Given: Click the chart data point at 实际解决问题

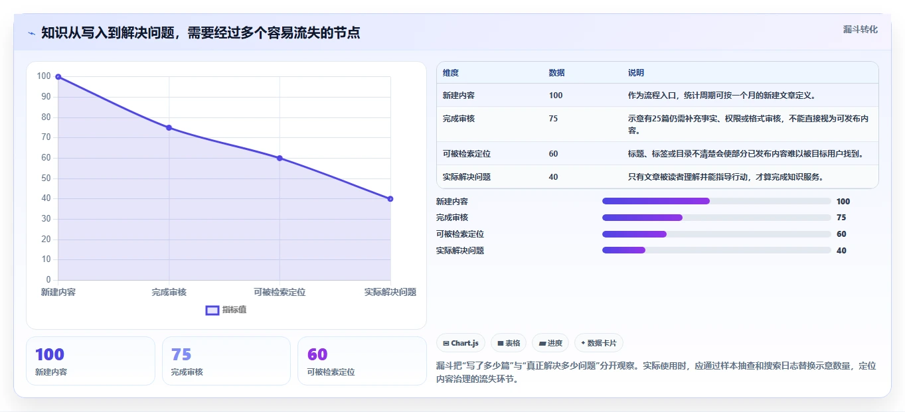Looking at the screenshot, I should tap(390, 199).
